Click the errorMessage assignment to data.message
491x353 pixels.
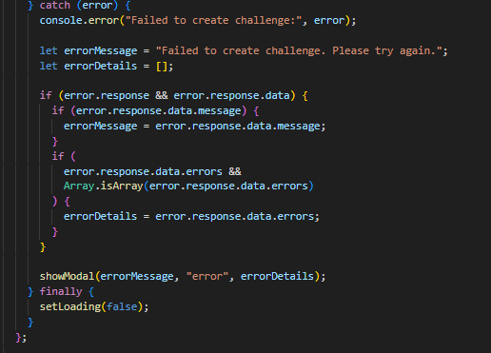click(195, 126)
